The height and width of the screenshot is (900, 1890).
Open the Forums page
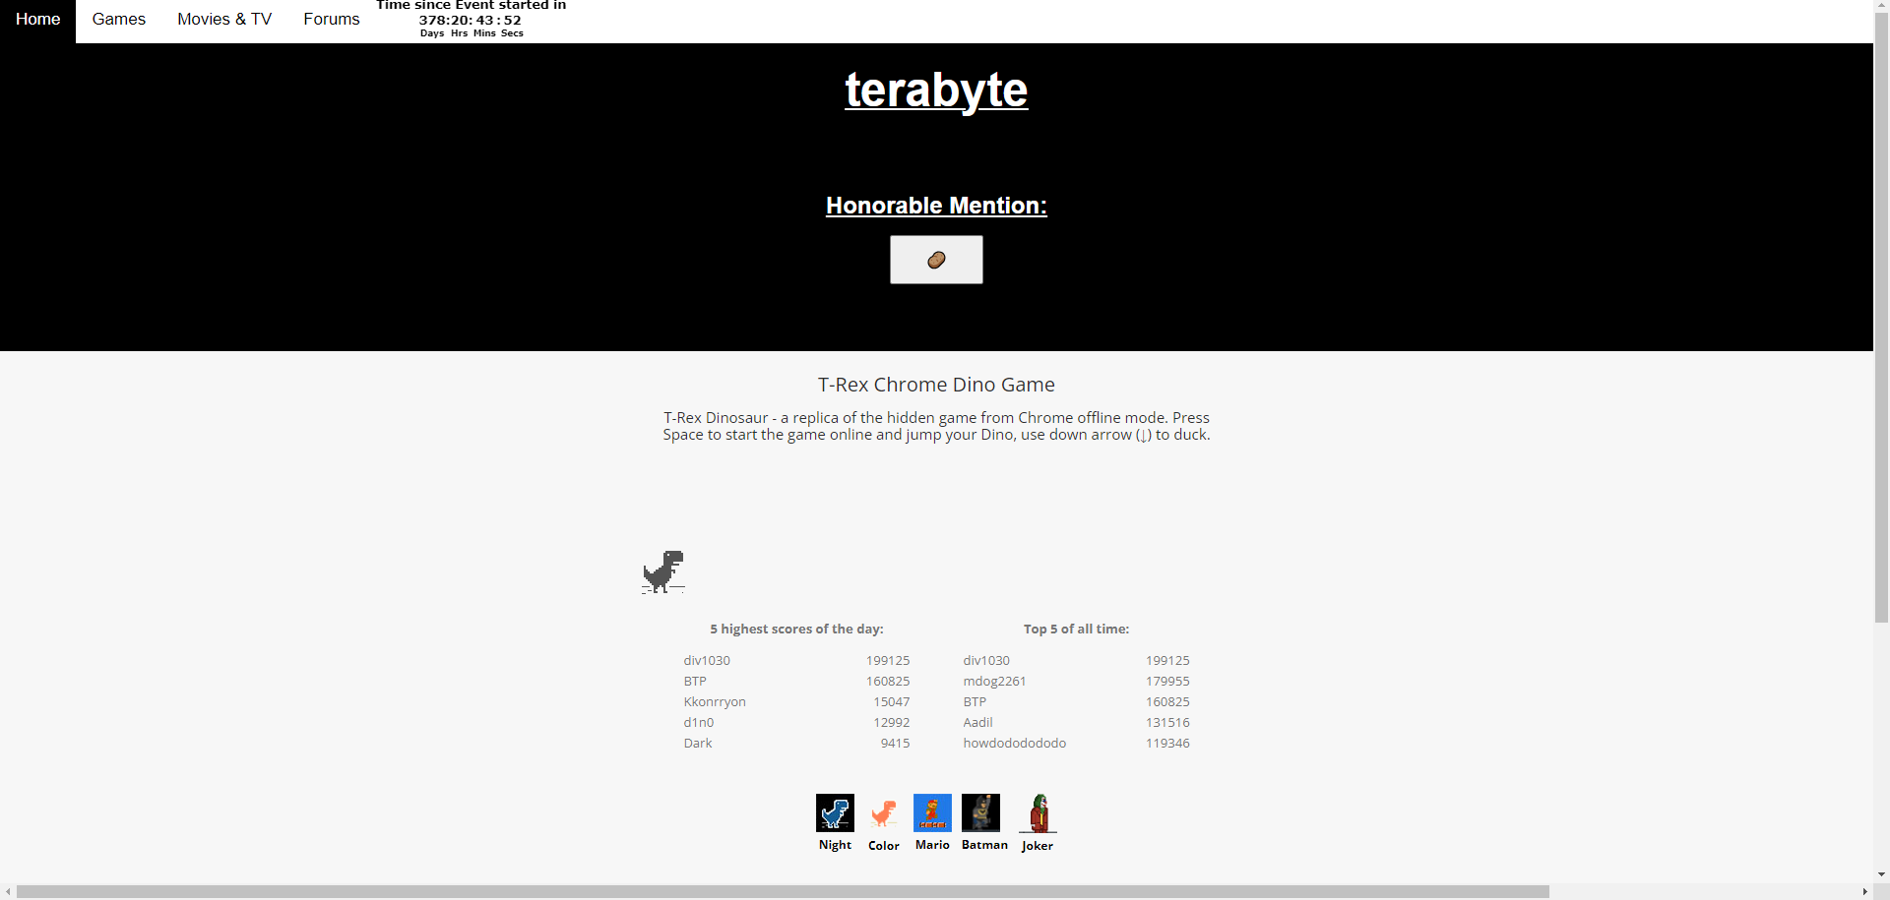(332, 20)
